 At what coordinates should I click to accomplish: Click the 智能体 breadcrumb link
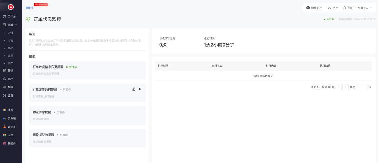[29, 7]
